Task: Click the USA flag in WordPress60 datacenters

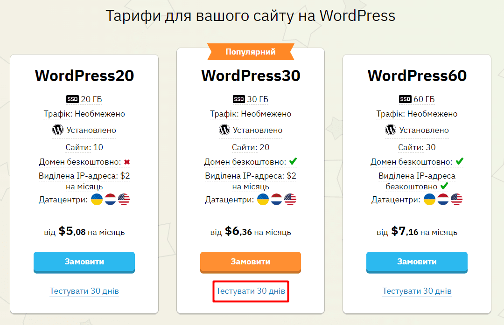Action: (456, 199)
